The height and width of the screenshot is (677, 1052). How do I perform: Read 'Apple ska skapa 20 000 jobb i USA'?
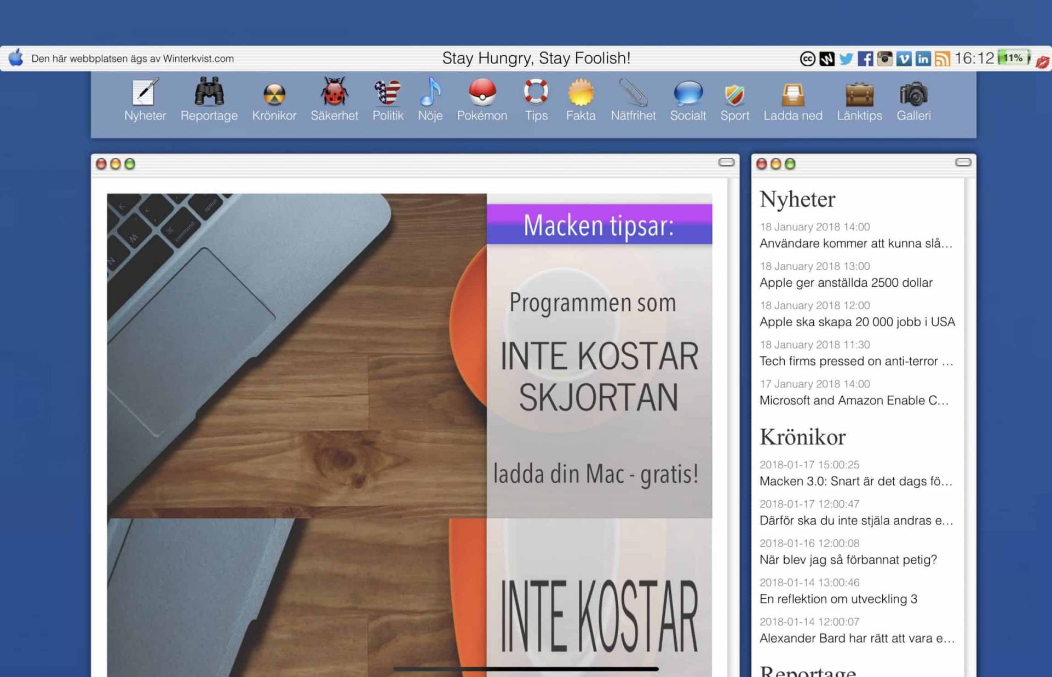[x=857, y=322]
